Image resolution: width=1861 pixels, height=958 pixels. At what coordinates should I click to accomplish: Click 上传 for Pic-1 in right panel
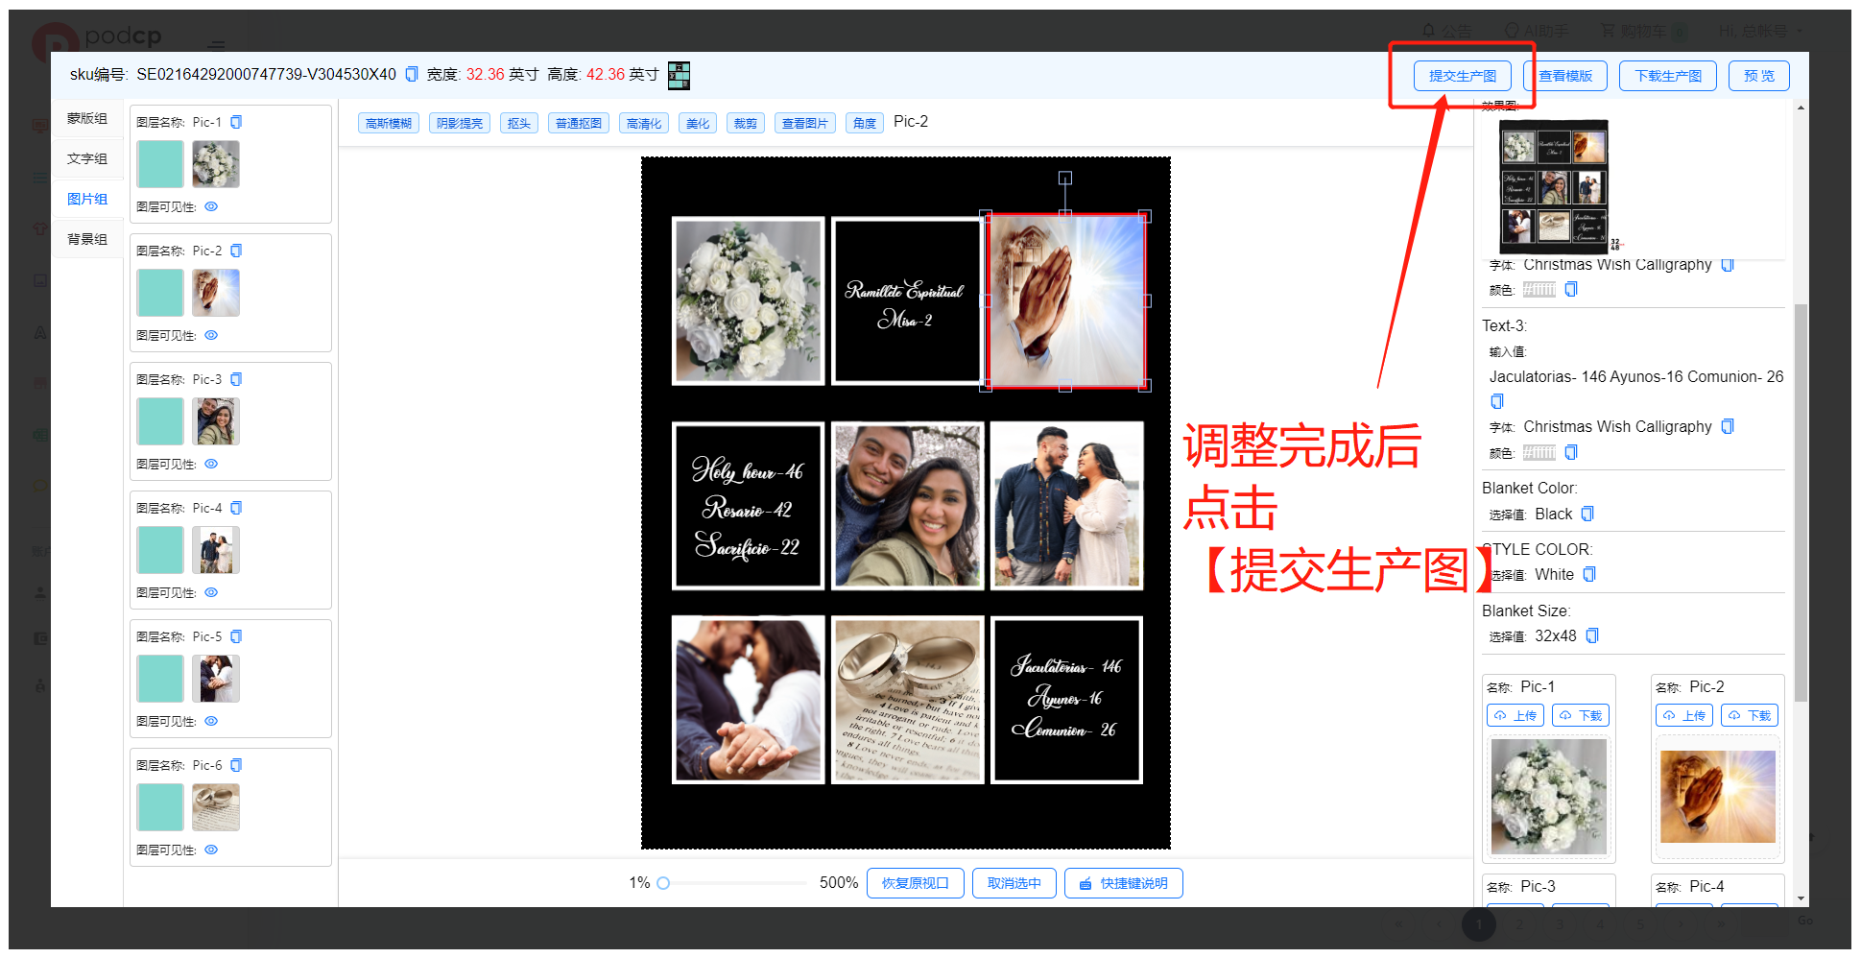[1515, 715]
